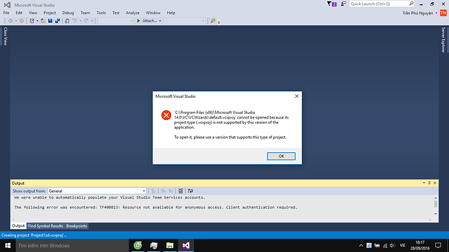The height and width of the screenshot is (252, 449).
Task: Open File Explorer from taskbar
Action: pyautogui.click(x=170, y=245)
